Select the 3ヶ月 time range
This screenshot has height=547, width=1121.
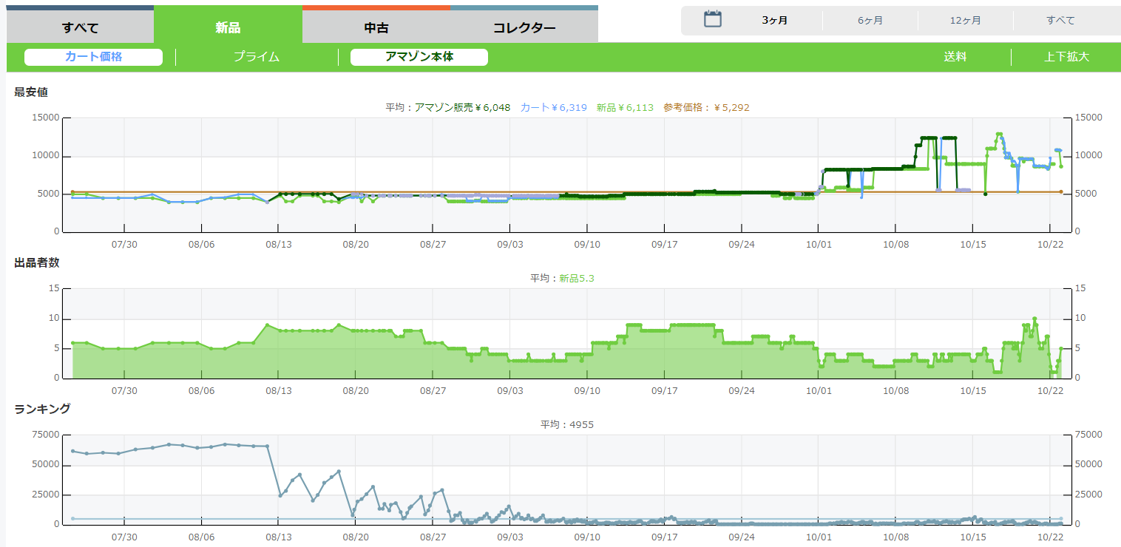tap(775, 21)
